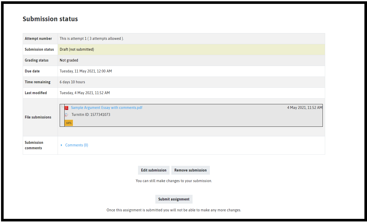The width and height of the screenshot is (367, 223).
Task: Click the Remove submission button
Action: pyautogui.click(x=190, y=170)
